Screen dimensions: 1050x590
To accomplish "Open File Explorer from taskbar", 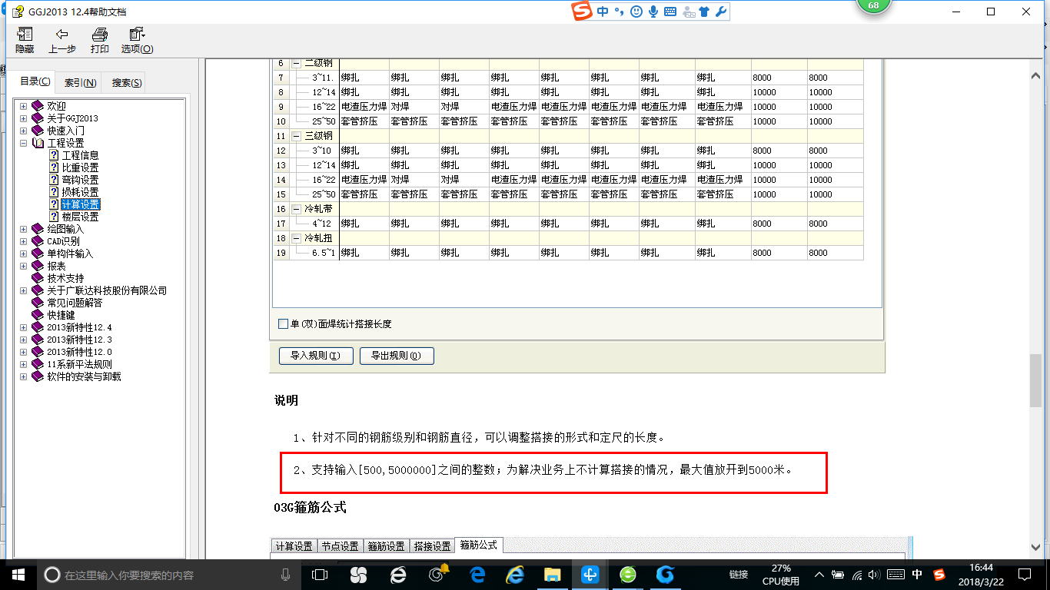I will click(552, 575).
